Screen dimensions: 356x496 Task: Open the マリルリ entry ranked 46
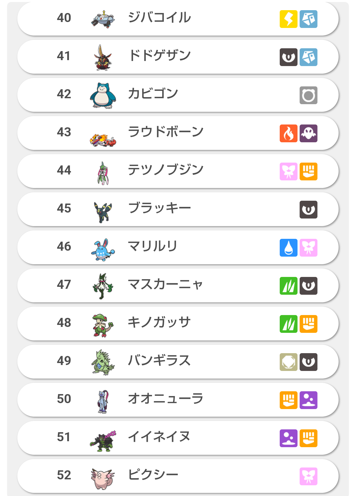178,247
